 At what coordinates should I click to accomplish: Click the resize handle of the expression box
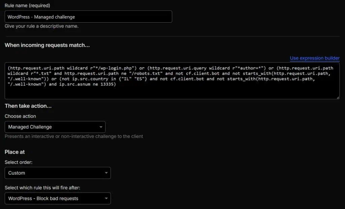(x=338, y=97)
